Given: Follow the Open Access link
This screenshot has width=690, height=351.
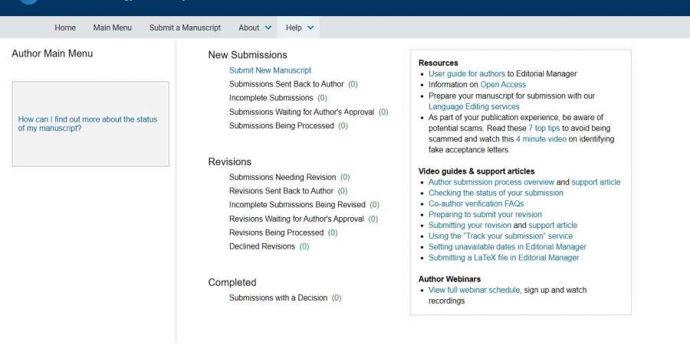Looking at the screenshot, I should pos(503,85).
